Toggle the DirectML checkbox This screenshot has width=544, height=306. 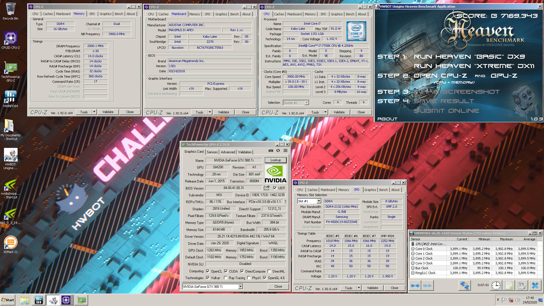(269, 271)
